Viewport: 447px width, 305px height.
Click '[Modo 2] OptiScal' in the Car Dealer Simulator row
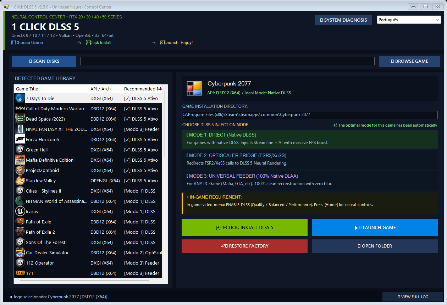tap(143, 253)
